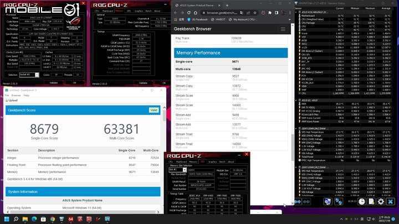Image resolution: width=399 pixels, height=224 pixels.
Task: Open taskbar Search magnifier
Action: [16, 219]
